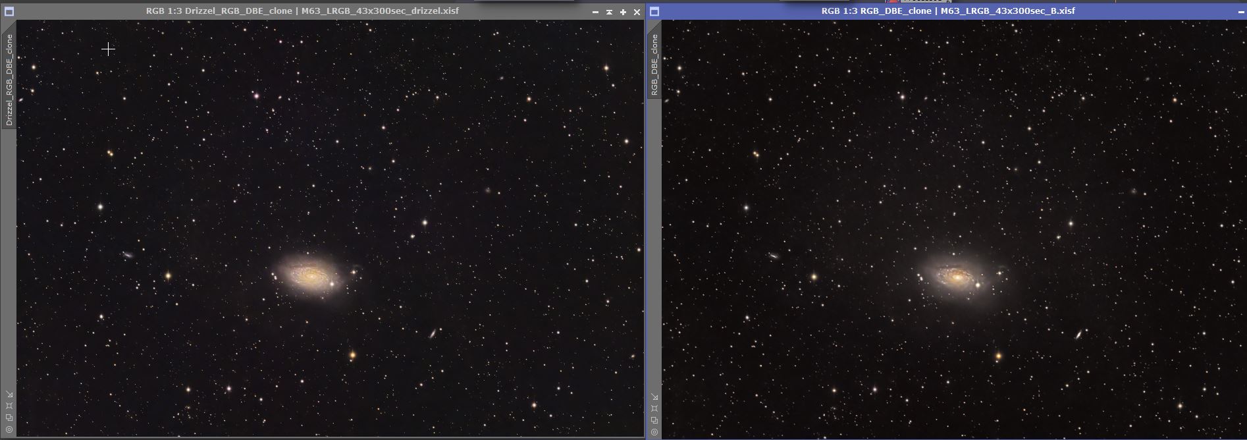Click the diagonal arrow icon in the M63_LRGB_43x300sec_B window

point(654,397)
